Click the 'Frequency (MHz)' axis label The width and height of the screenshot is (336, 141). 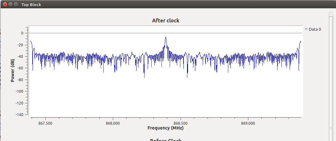tap(166, 128)
